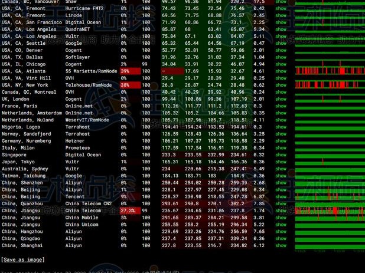Click show for Japan Tokyo Vultr row
Screen dimensions: 365x273
pyautogui.click(x=281, y=162)
